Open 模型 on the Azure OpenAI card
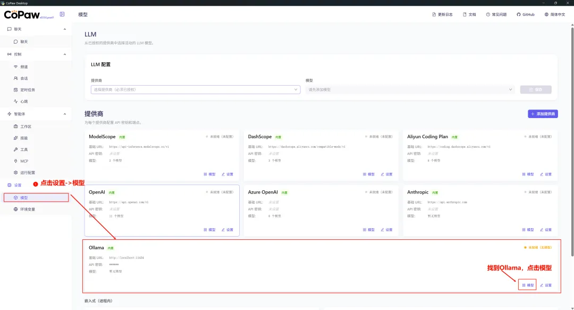The image size is (574, 310). pos(369,230)
